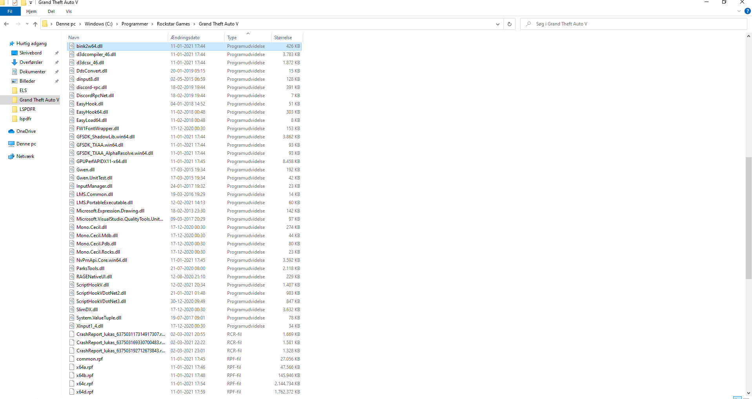Click the Billeder pictures icon in sidebar
The height and width of the screenshot is (399, 752).
pos(15,81)
